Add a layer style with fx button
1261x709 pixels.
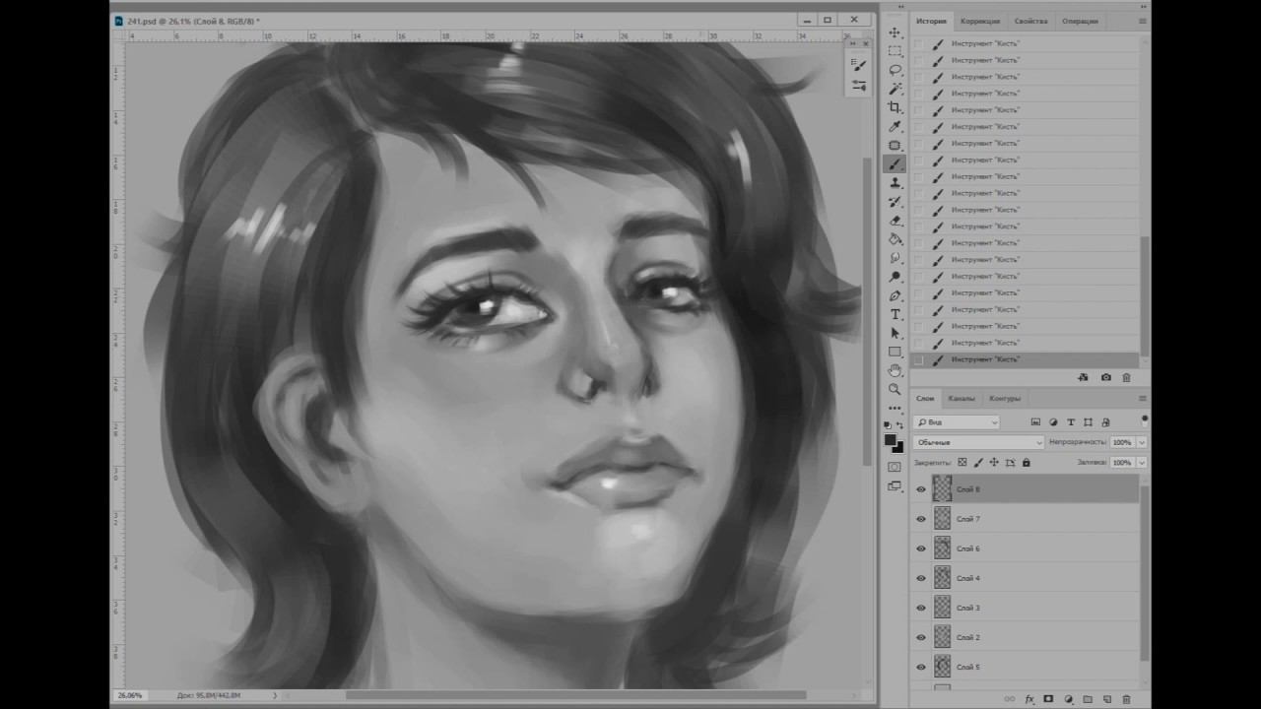coord(1029,699)
